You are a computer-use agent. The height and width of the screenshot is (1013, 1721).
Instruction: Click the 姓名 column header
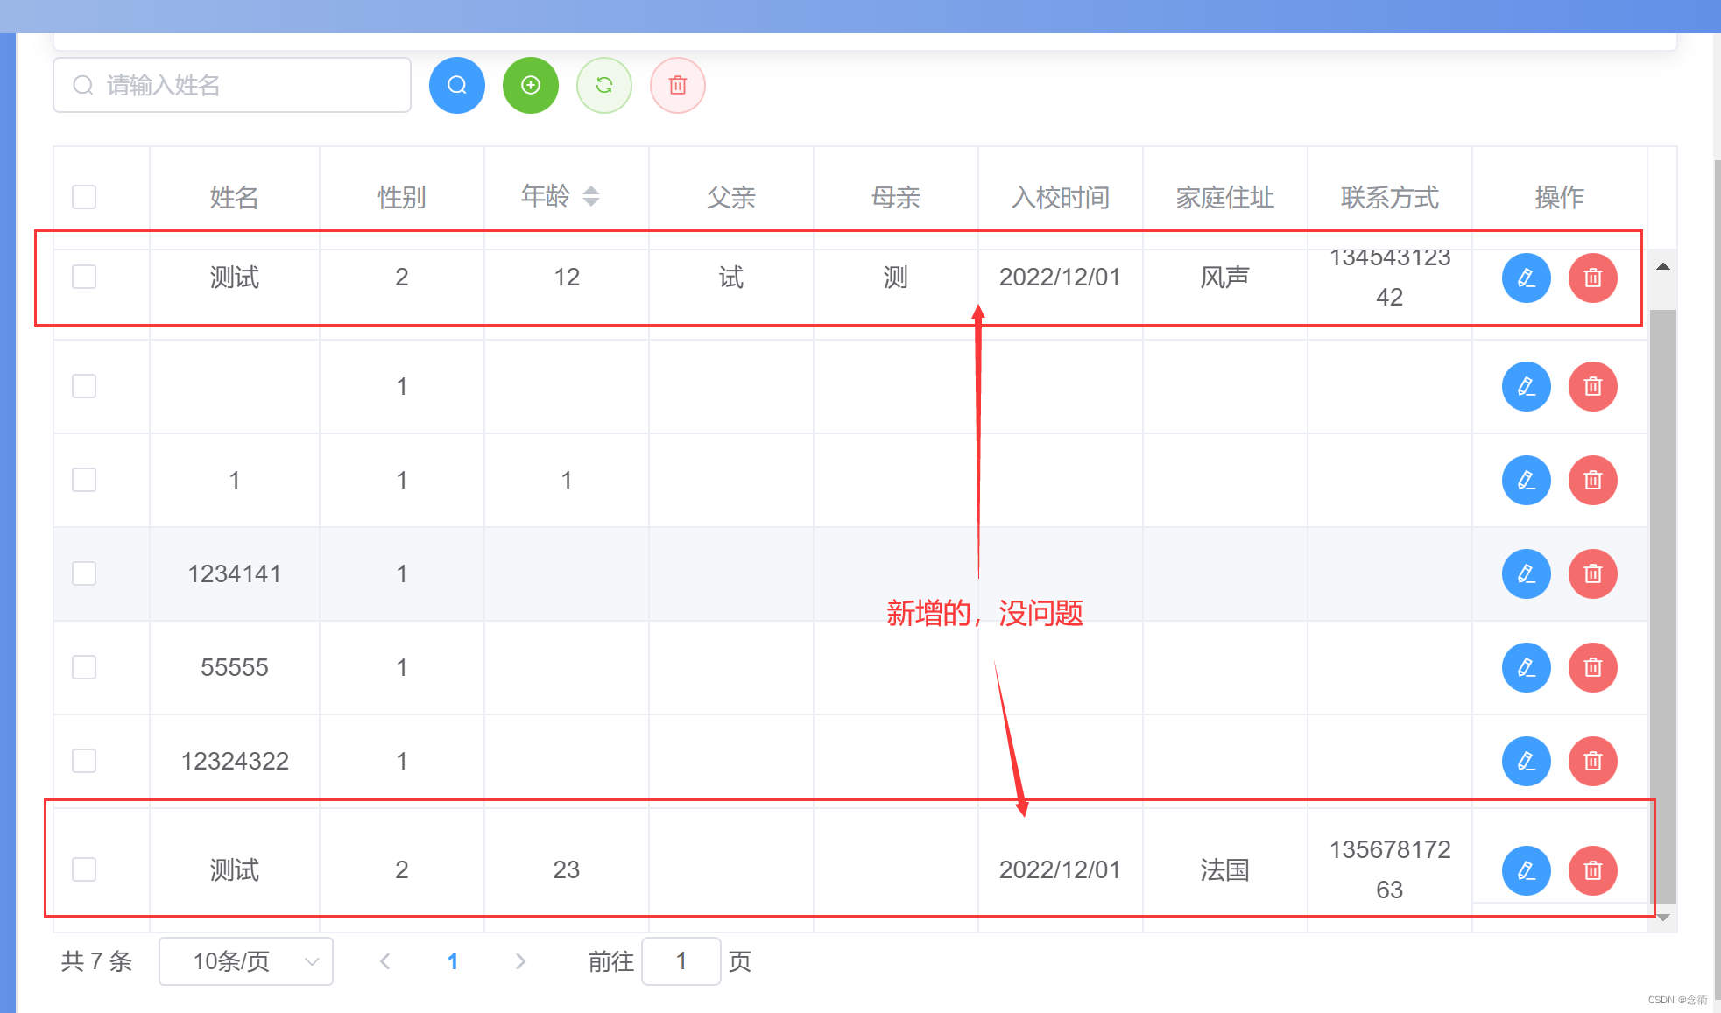[x=234, y=197]
